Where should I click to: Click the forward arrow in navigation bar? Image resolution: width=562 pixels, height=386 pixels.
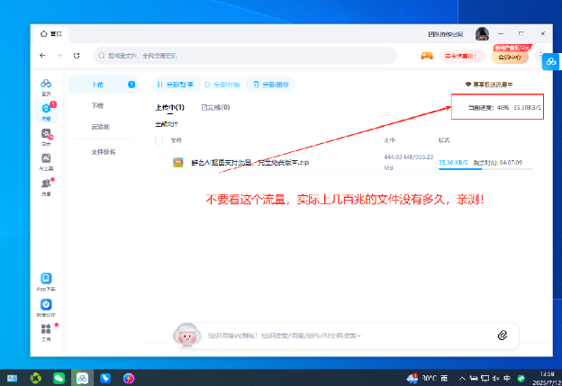click(59, 56)
